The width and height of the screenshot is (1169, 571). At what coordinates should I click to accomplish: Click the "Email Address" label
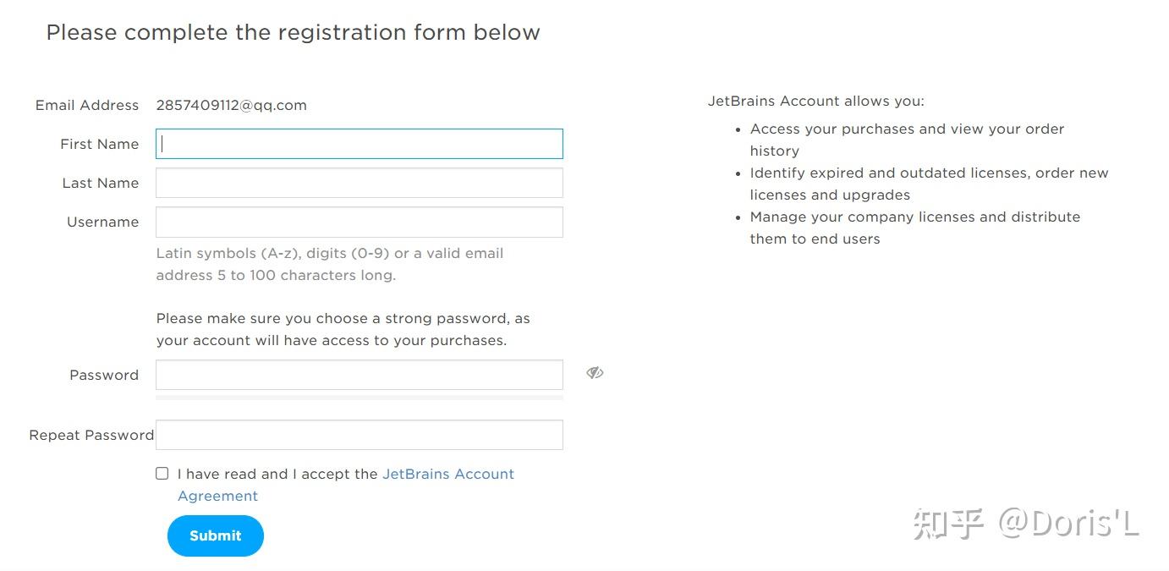coord(86,106)
